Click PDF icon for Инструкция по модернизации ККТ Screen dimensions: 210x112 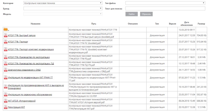coord(5,77)
